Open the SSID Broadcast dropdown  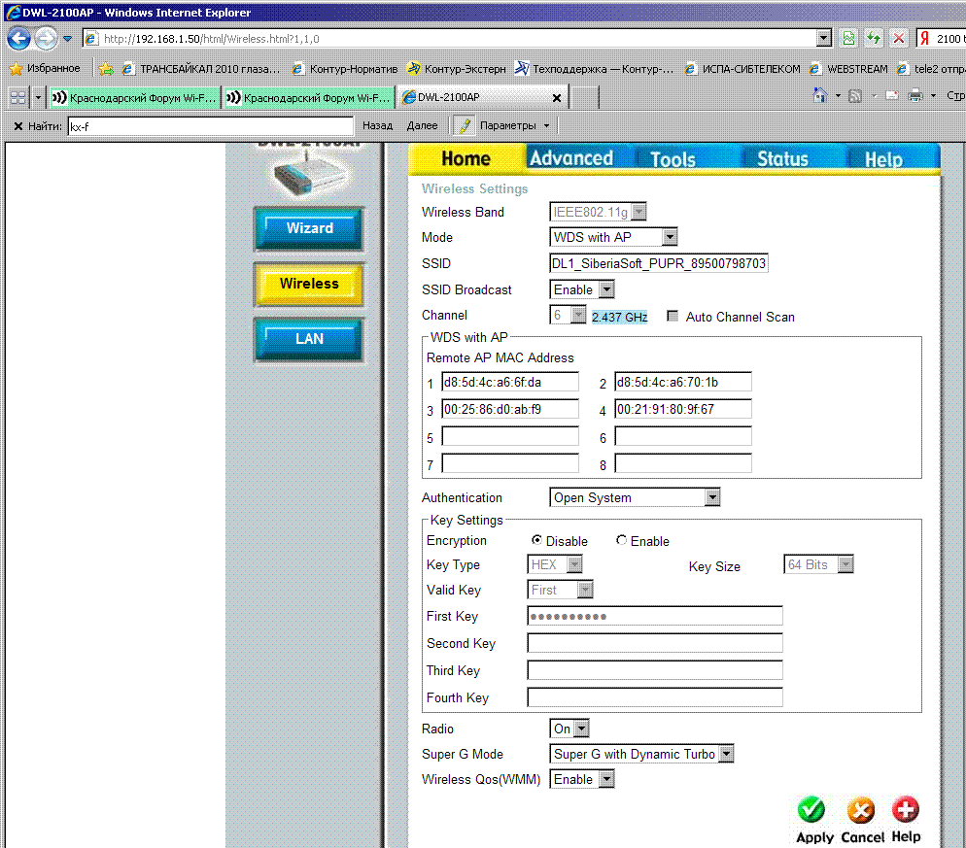[x=581, y=289]
